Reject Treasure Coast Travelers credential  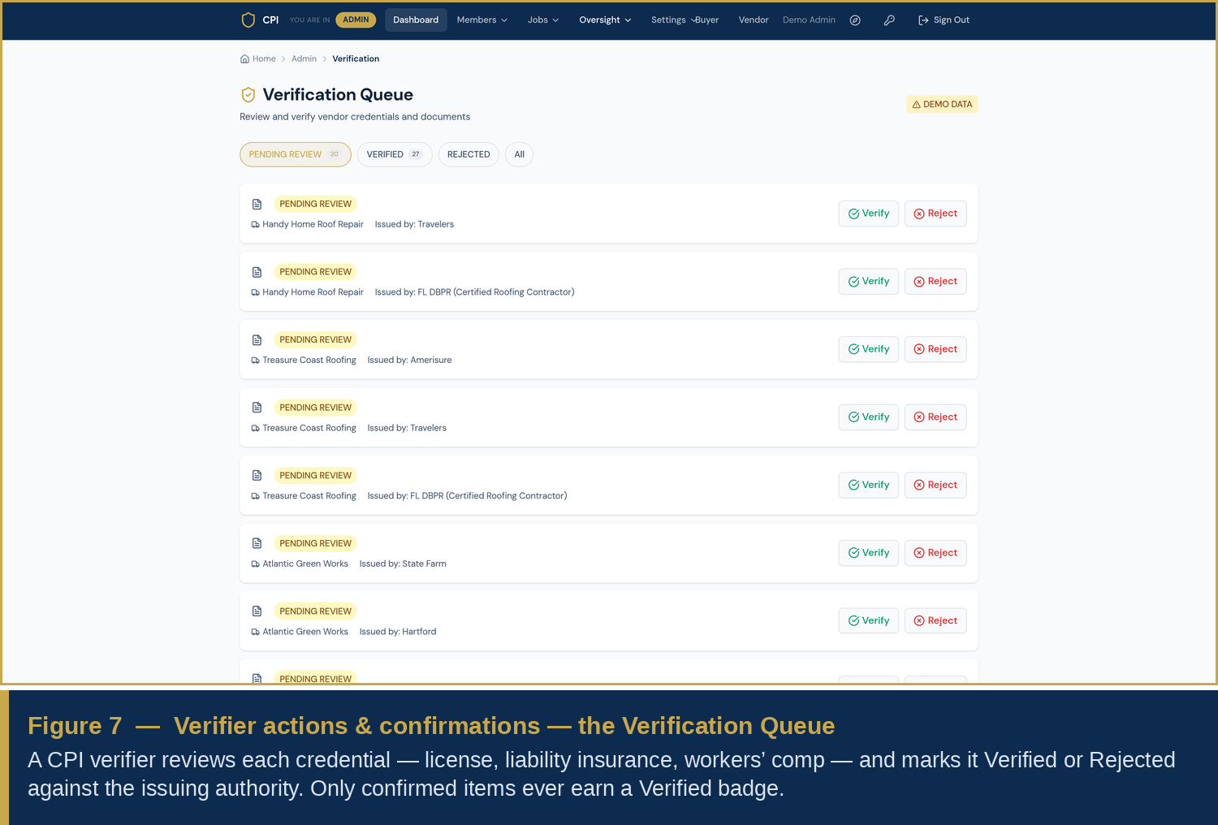click(935, 417)
